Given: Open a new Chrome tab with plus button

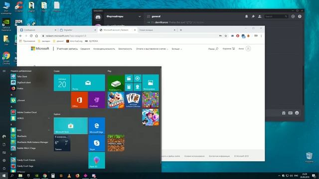Looking at the screenshot, I should tap(180, 30).
